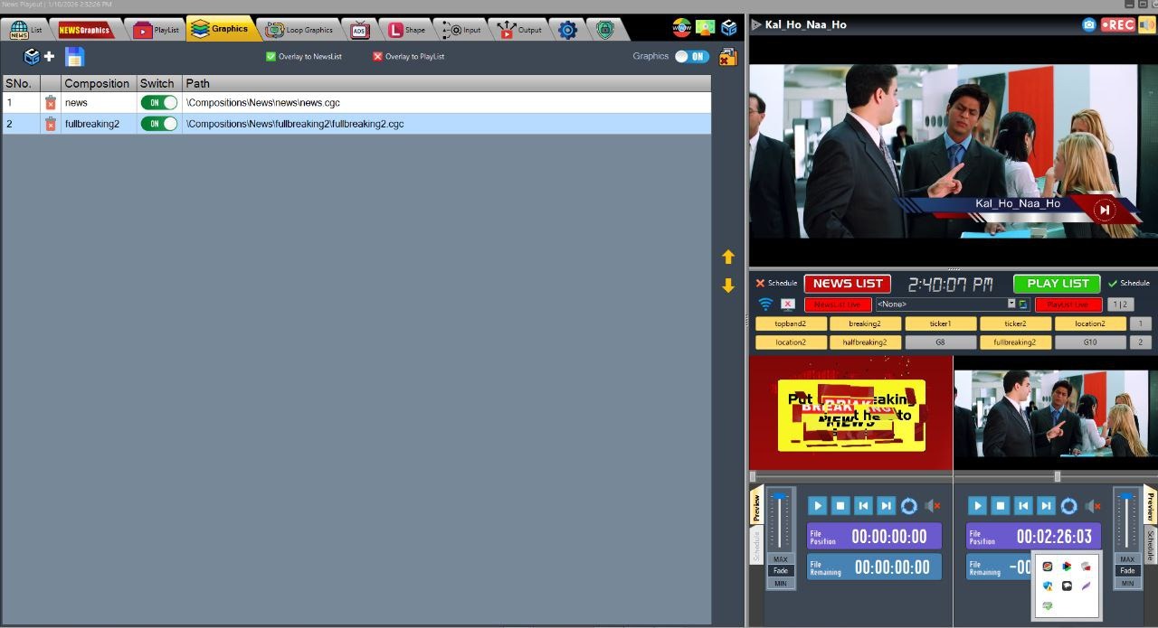
Task: Skip to next in the right player
Action: (x=1046, y=506)
